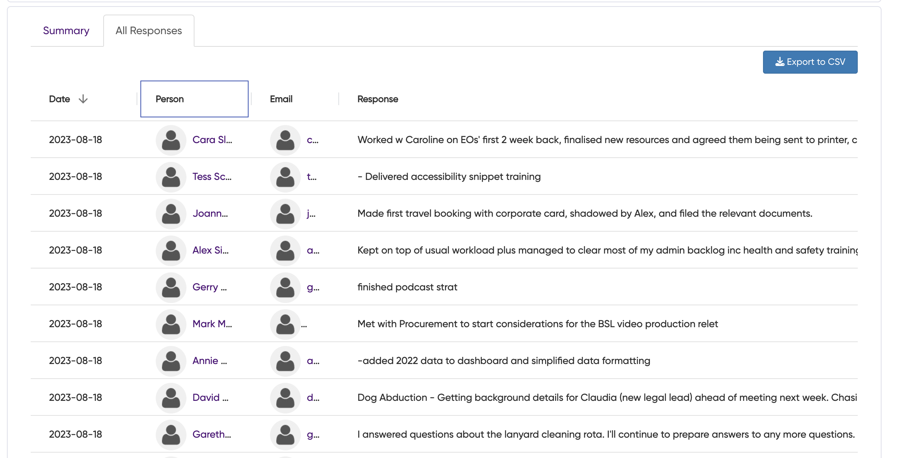
Task: Open Annie's profile link
Action: click(x=209, y=361)
